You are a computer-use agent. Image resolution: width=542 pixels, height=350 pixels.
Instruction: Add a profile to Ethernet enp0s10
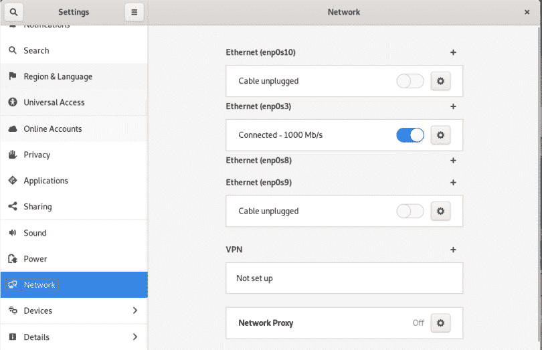453,52
